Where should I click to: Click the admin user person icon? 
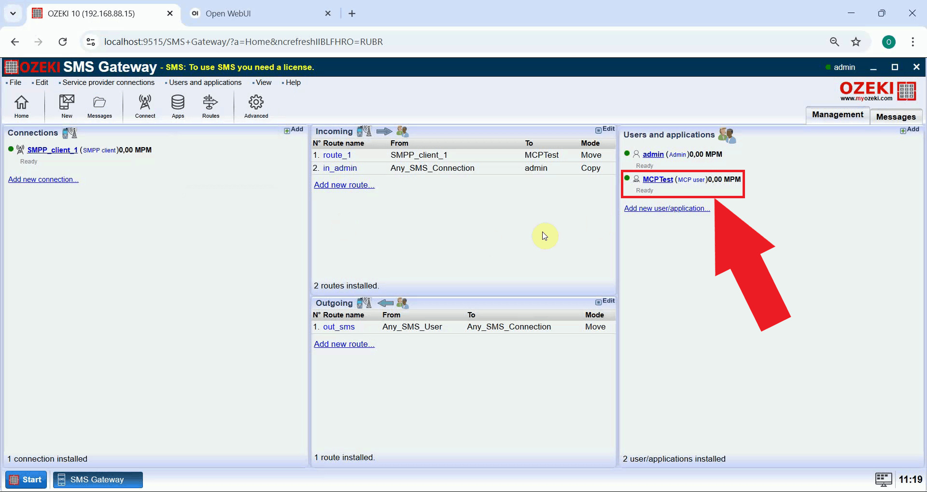click(x=636, y=154)
